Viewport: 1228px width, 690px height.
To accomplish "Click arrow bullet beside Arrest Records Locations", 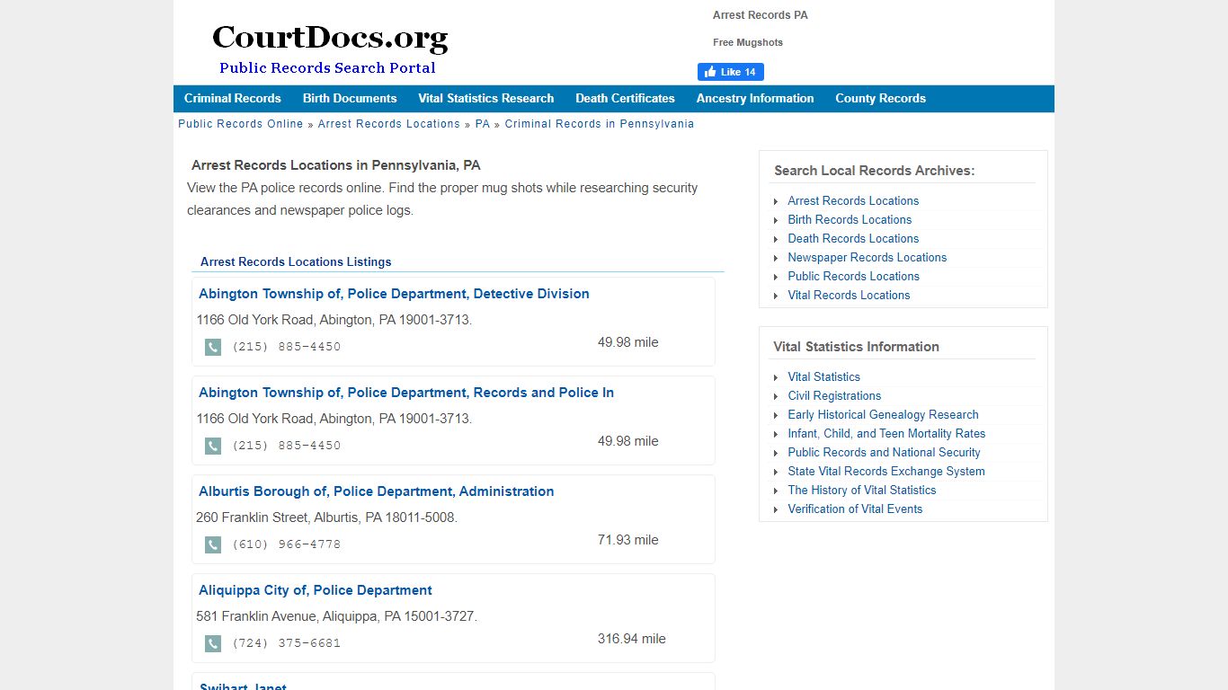I will pos(776,201).
